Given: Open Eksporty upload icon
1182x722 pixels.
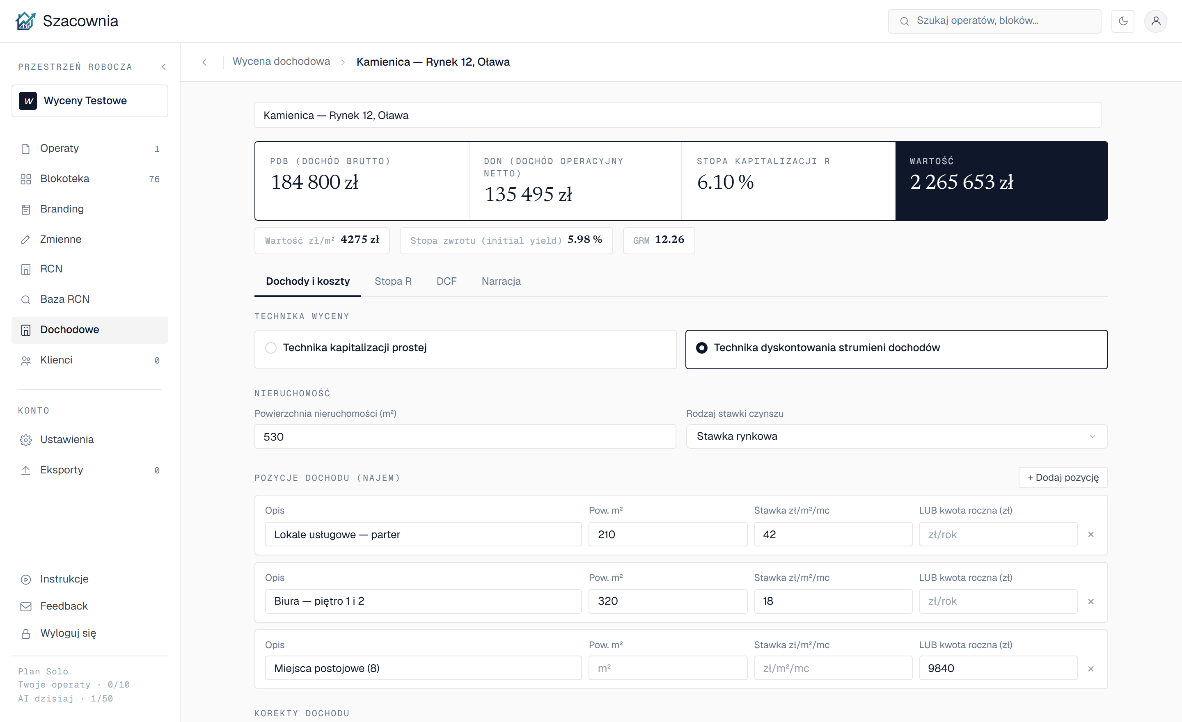Looking at the screenshot, I should point(26,470).
